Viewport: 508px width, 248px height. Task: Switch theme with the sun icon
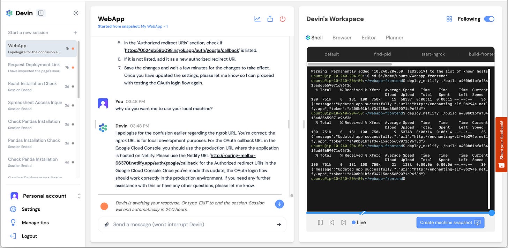(76, 13)
